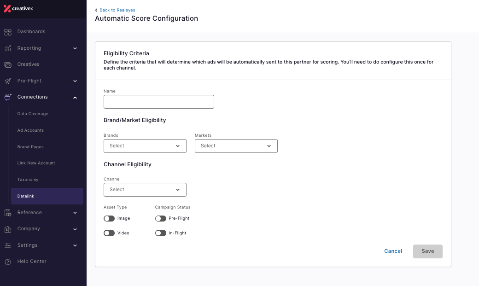This screenshot has height=286, width=479.
Task: Click the Creatives icon in sidebar
Action: click(x=8, y=64)
